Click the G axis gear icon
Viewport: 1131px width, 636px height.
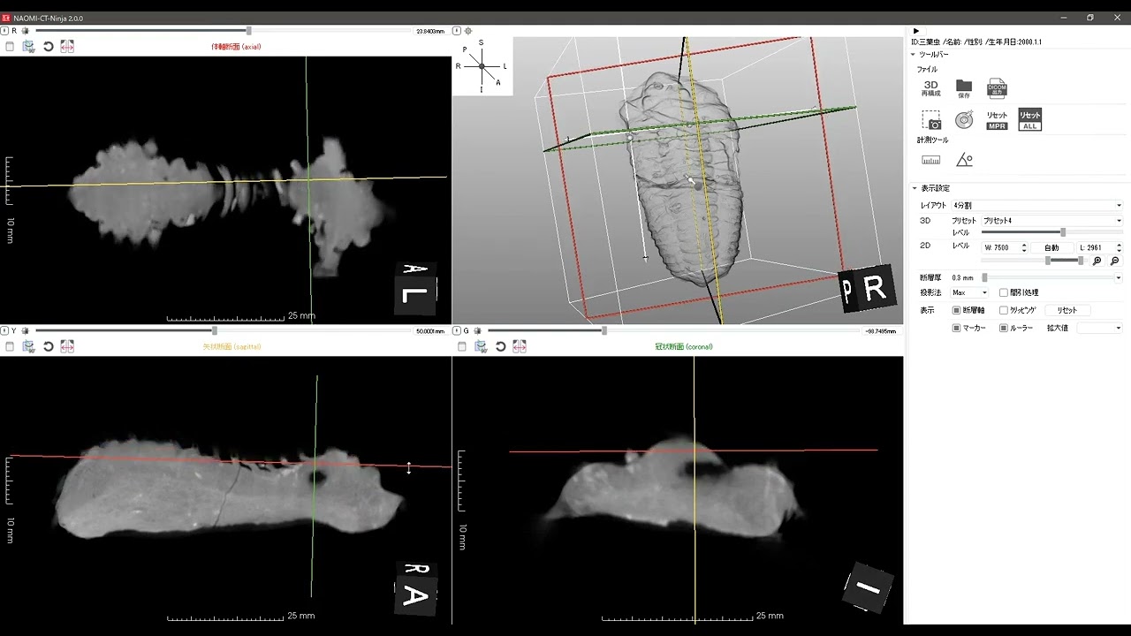click(477, 331)
